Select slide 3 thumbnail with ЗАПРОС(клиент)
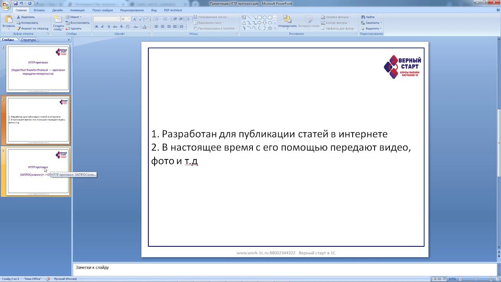Image resolution: width=501 pixels, height=282 pixels. [x=38, y=171]
